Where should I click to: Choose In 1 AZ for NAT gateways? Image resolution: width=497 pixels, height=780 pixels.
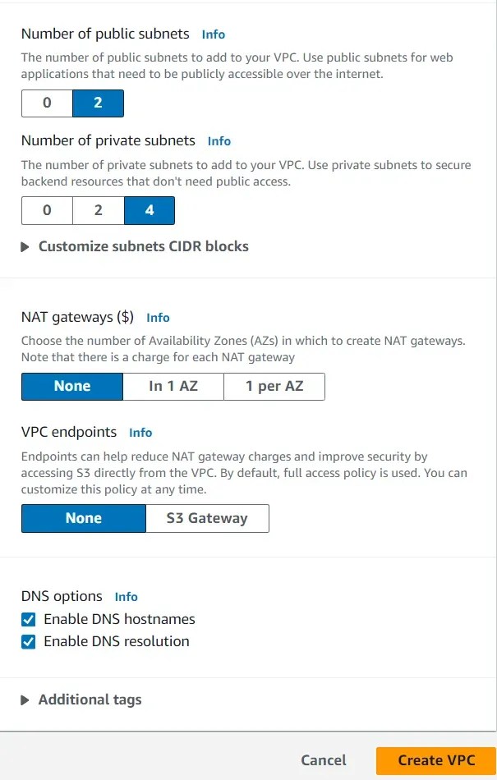point(173,386)
